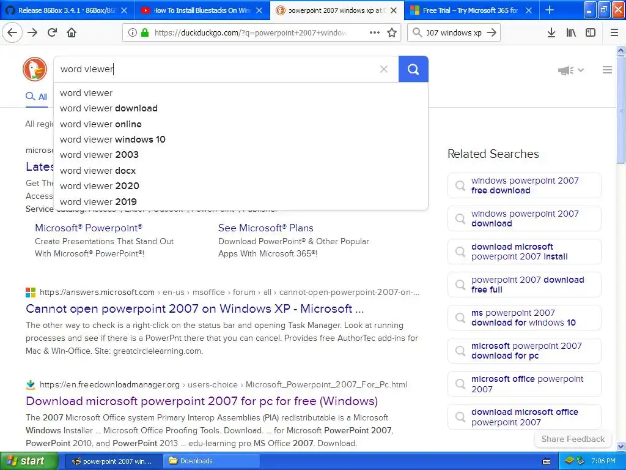
Task: Open the Firefox downloads panel
Action: [x=551, y=32]
